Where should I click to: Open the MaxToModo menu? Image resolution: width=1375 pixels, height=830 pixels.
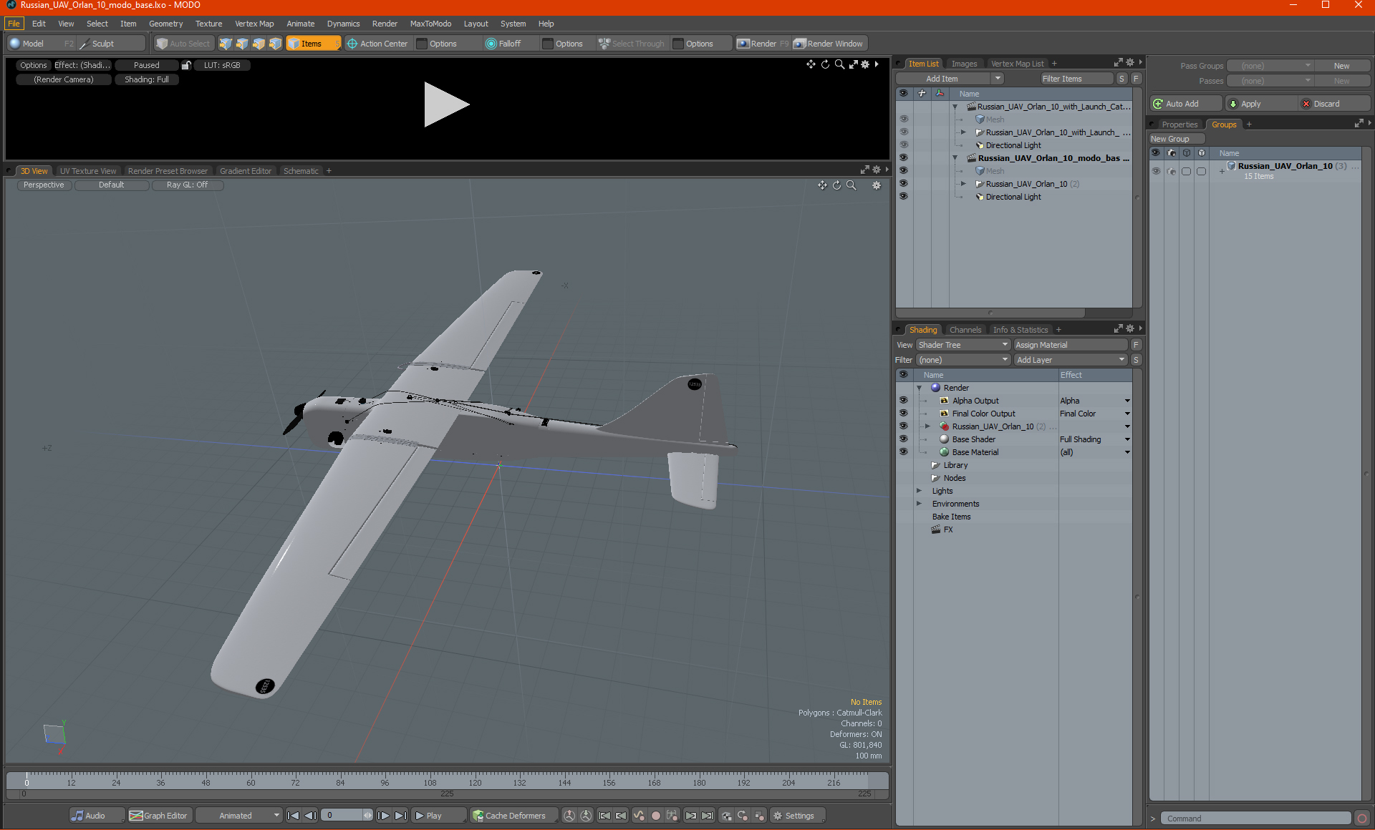[430, 24]
